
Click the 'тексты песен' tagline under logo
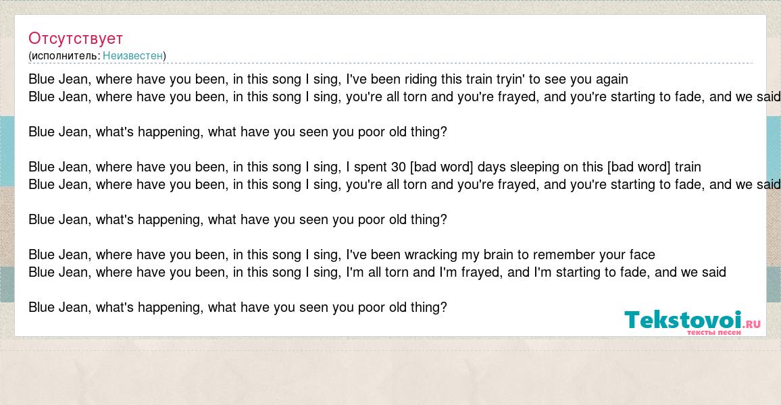[x=713, y=332]
